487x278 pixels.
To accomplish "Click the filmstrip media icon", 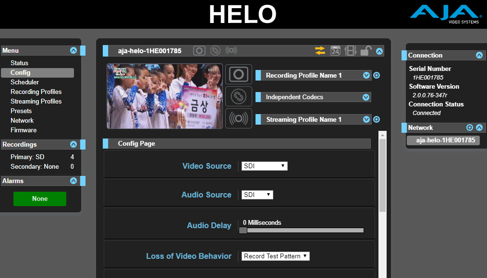I will 350,50.
